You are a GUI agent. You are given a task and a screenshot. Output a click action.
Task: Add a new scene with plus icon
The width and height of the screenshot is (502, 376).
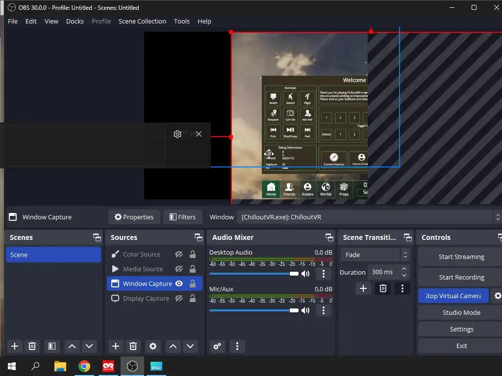pyautogui.click(x=14, y=346)
